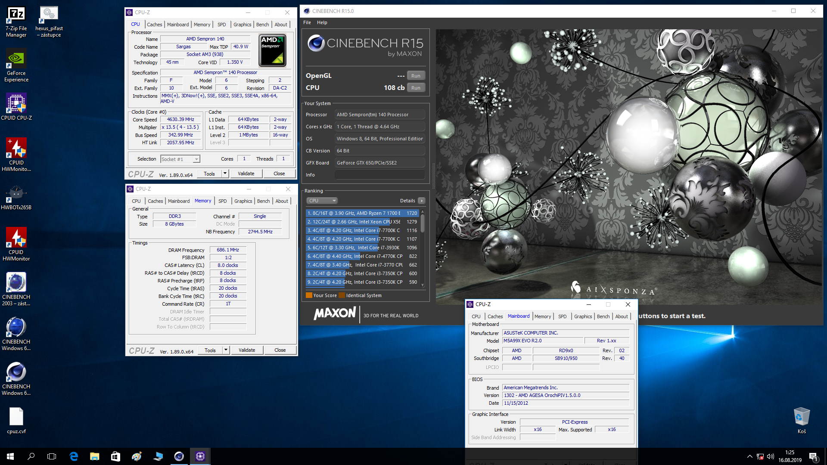Open SPD tab in Memory CPU-Z window
Image resolution: width=827 pixels, height=465 pixels.
[x=223, y=201]
